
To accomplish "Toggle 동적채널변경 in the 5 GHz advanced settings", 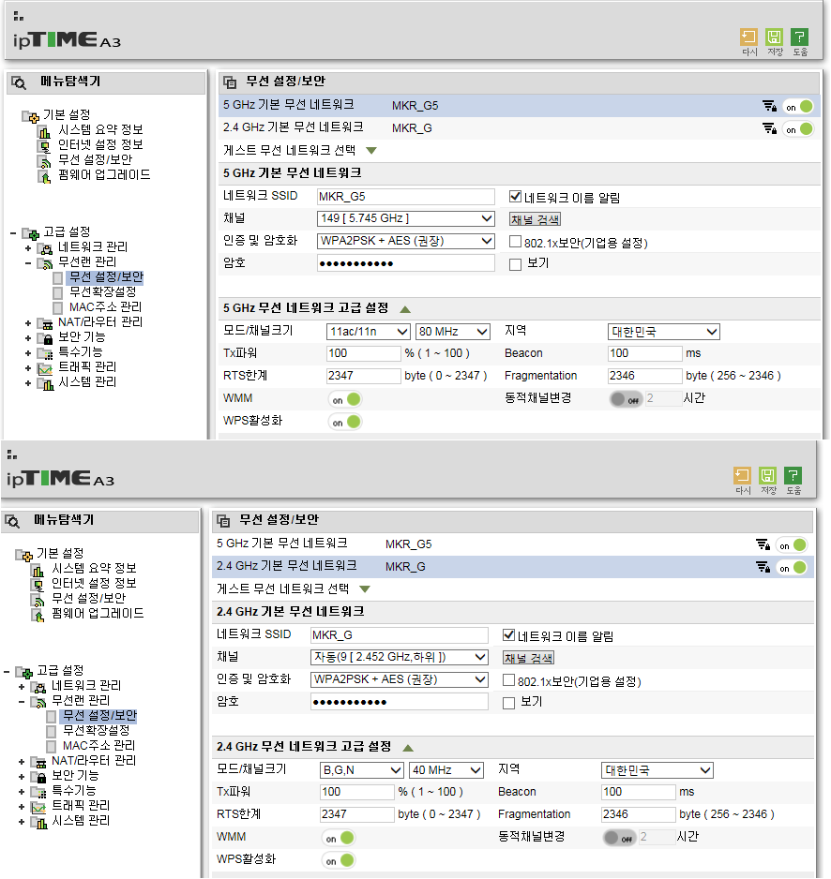I will click(626, 399).
